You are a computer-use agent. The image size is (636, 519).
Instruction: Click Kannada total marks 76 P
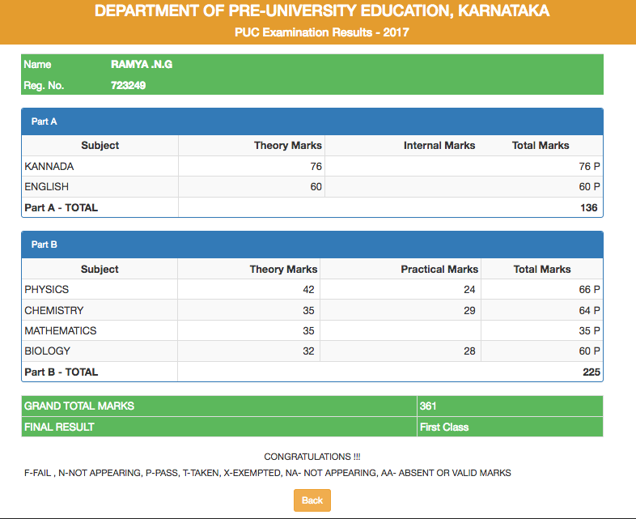pyautogui.click(x=589, y=166)
